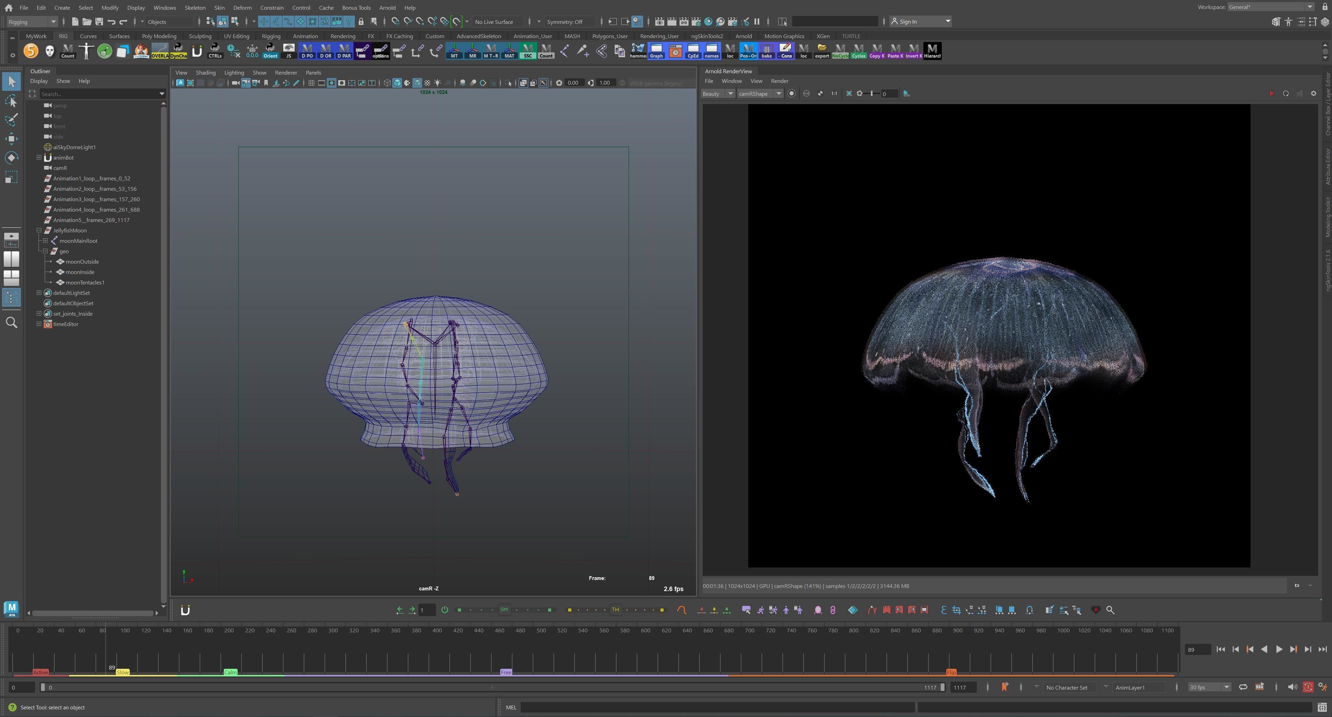
Task: Open the CTRLs shelf tool
Action: (x=215, y=51)
